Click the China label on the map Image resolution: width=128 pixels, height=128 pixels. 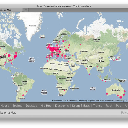(101, 61)
